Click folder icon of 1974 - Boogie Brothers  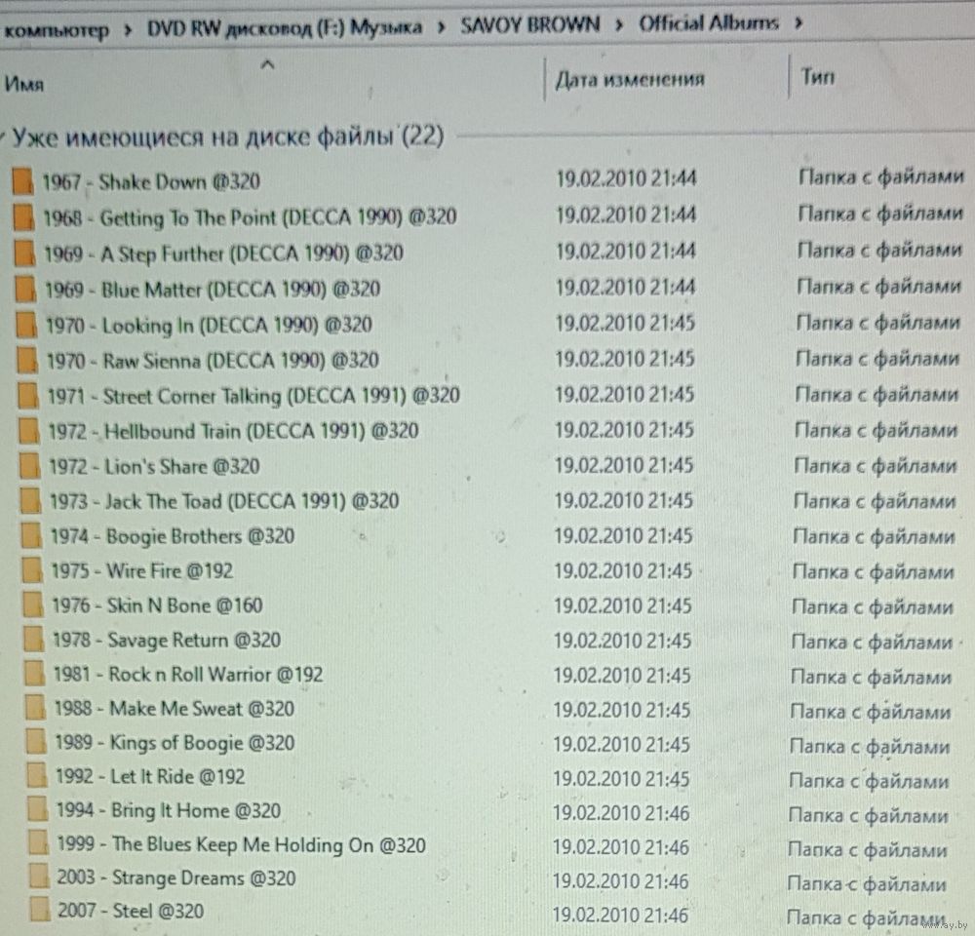point(31,535)
